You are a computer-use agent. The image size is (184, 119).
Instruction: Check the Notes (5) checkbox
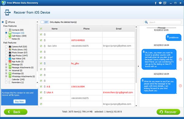(6, 39)
